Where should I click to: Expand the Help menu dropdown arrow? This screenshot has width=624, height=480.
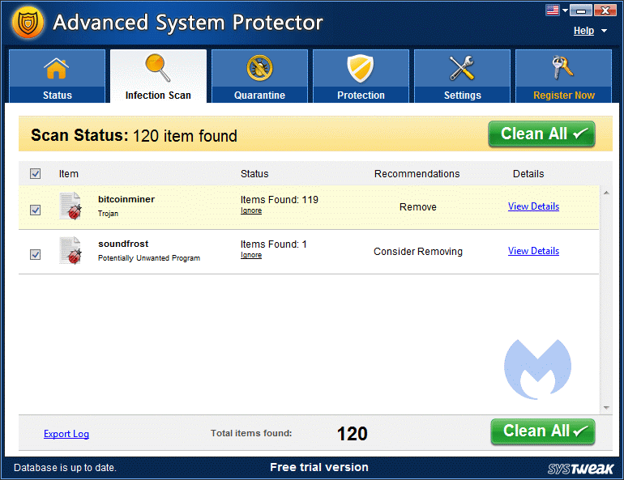click(x=604, y=31)
